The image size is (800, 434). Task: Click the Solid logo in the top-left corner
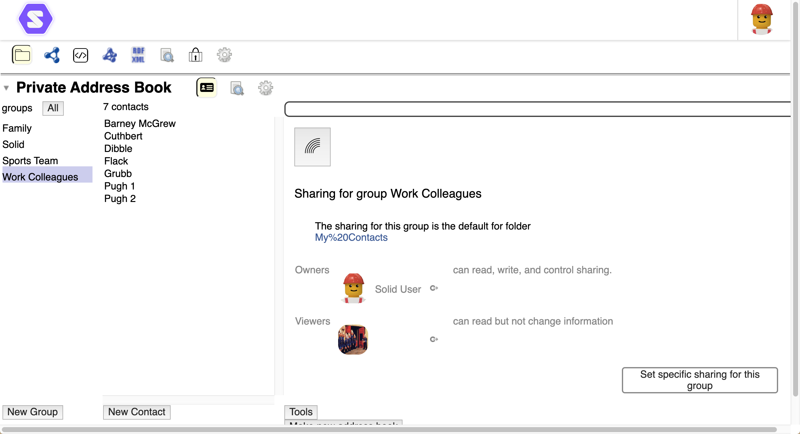pyautogui.click(x=35, y=19)
